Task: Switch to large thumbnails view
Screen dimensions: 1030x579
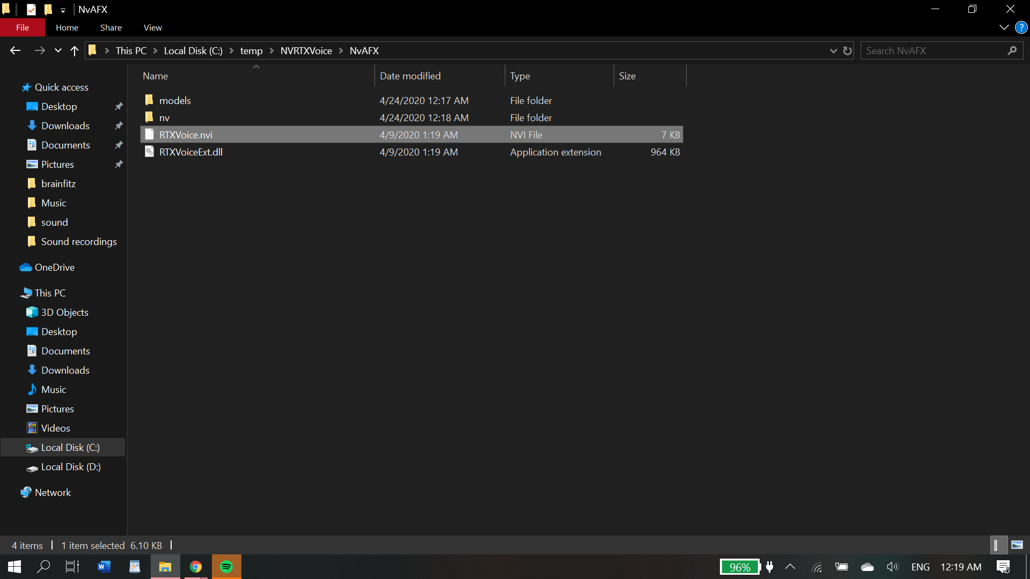Action: point(1017,545)
